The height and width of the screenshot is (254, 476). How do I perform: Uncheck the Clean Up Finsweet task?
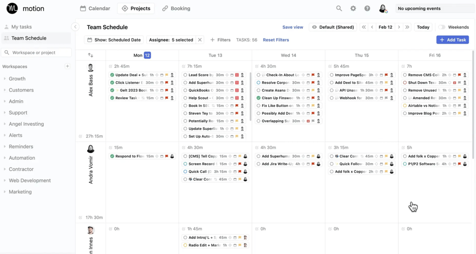[x=258, y=98]
